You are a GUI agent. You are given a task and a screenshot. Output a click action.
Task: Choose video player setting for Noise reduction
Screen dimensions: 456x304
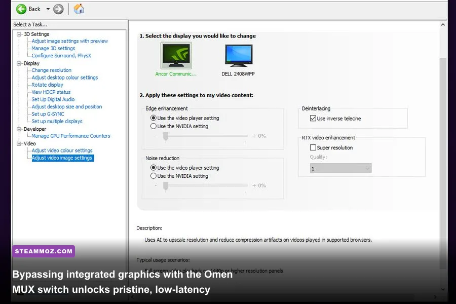153,168
